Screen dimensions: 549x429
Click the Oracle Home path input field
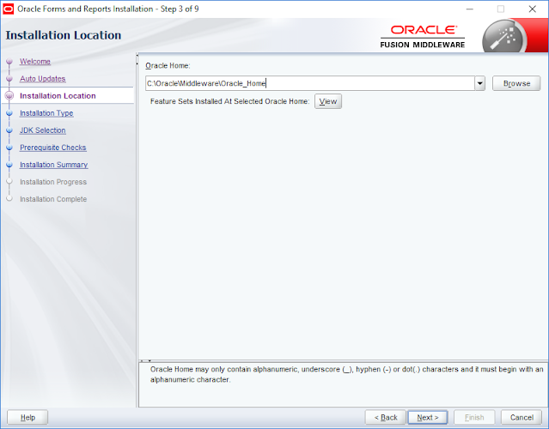click(310, 83)
